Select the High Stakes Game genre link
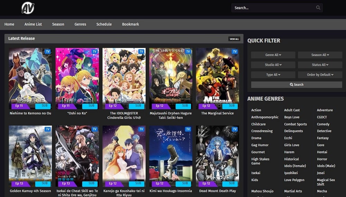The image size is (346, 197). [260, 161]
